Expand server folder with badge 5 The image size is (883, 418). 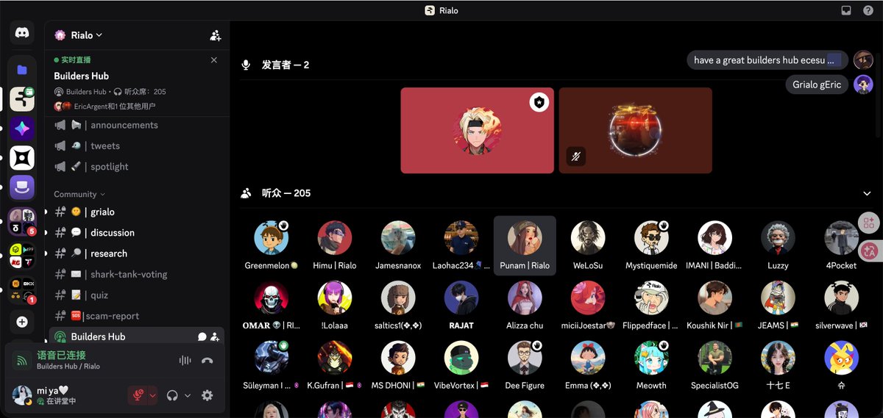22,223
